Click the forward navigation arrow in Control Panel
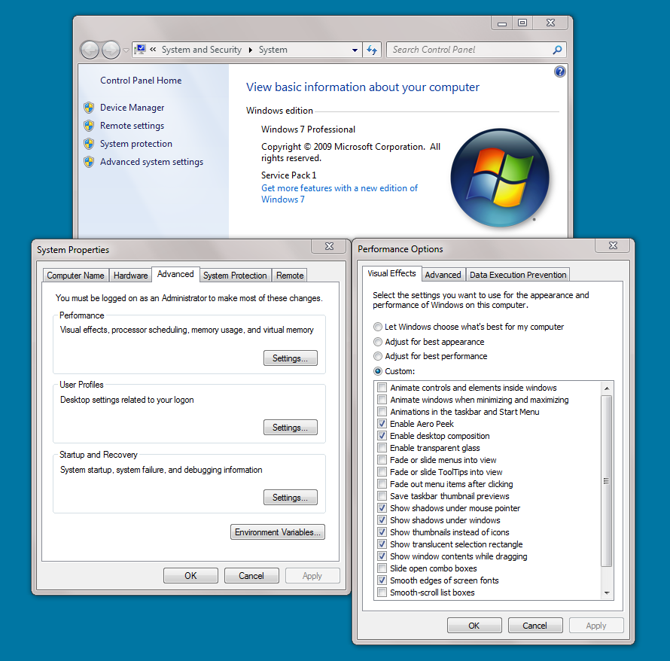 coord(111,50)
